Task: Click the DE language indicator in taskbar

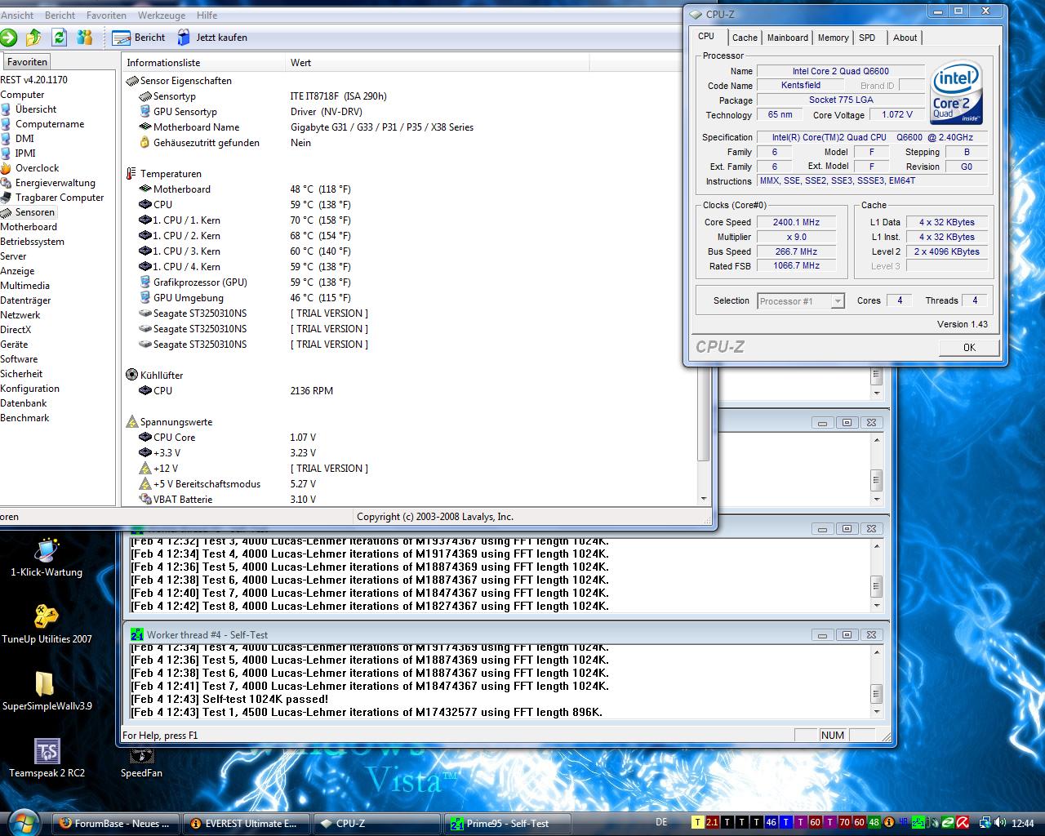Action: [661, 823]
